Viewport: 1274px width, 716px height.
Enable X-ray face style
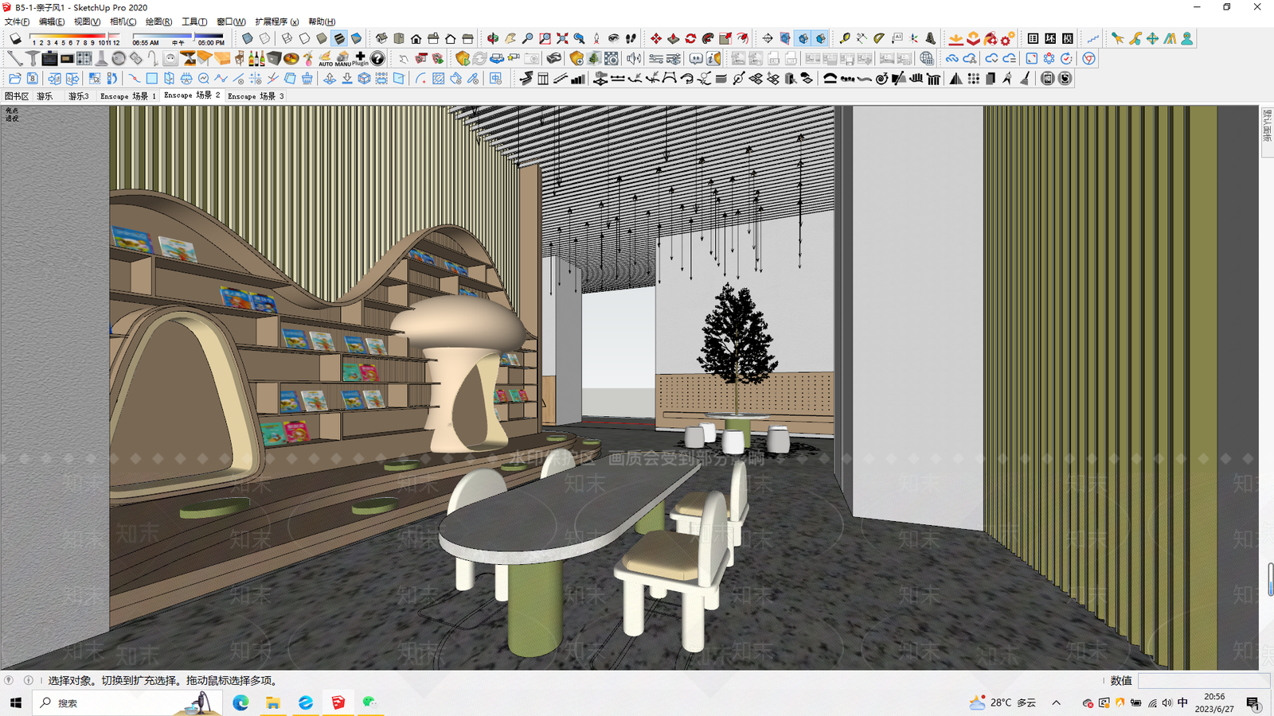[x=248, y=38]
